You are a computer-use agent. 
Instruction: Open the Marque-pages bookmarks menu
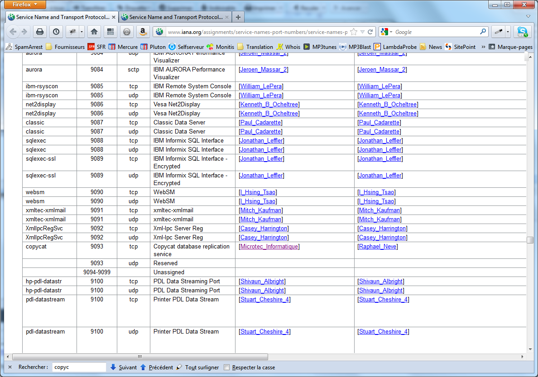(x=510, y=47)
